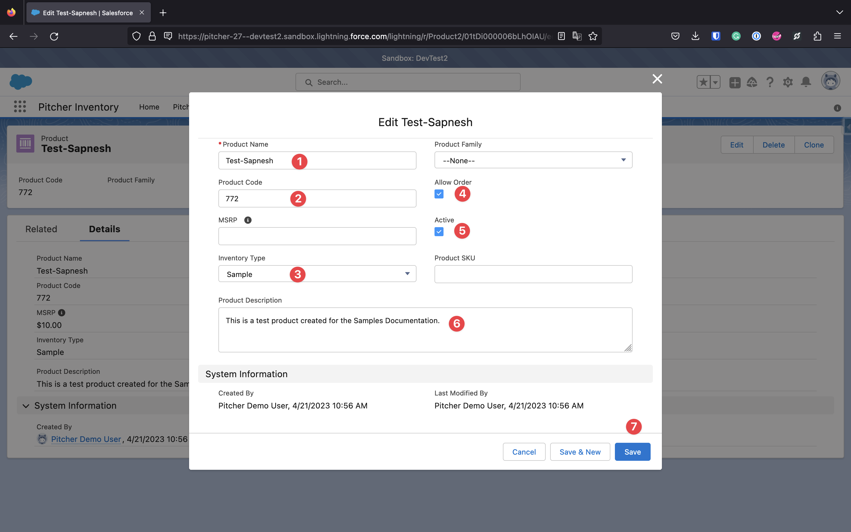
Task: Open the favorites list dropdown arrow
Action: pos(715,82)
